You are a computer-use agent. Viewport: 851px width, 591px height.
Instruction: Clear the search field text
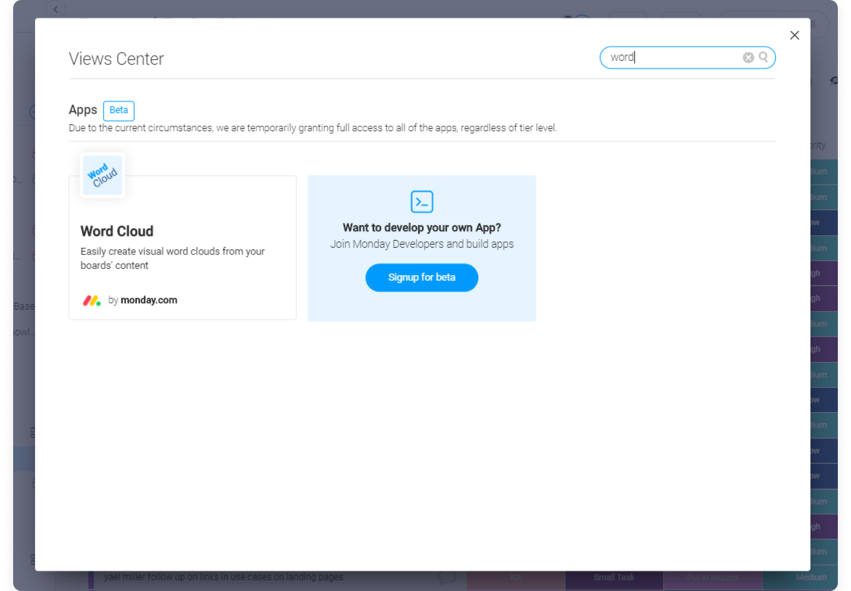pyautogui.click(x=748, y=57)
